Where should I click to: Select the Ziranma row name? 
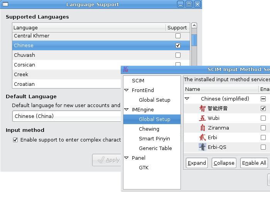click(218, 128)
